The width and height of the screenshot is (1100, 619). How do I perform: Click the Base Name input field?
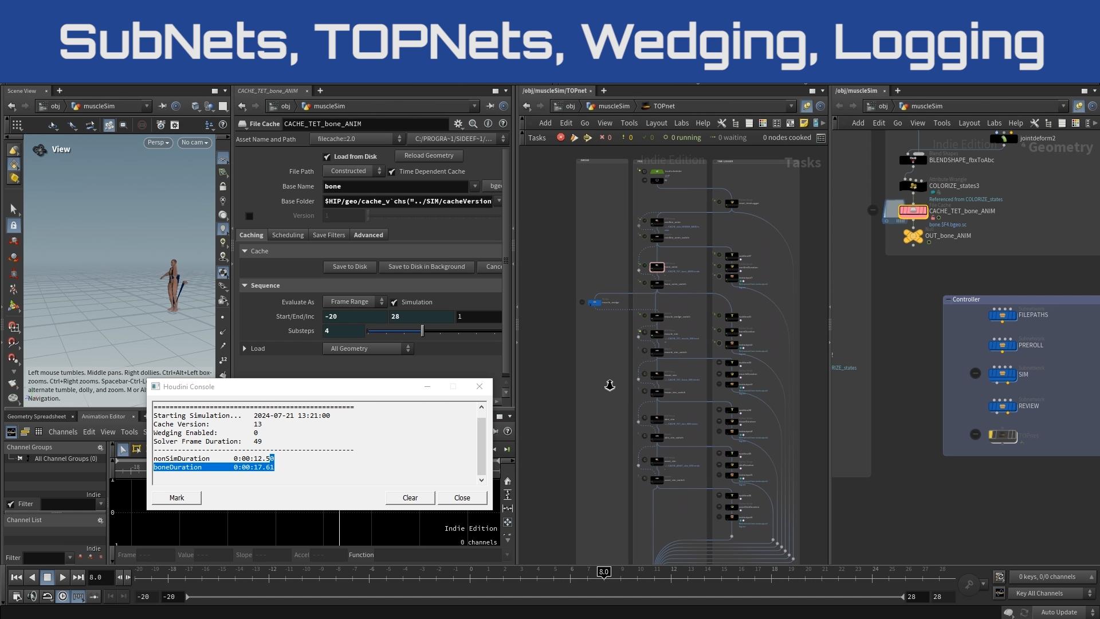pos(395,186)
